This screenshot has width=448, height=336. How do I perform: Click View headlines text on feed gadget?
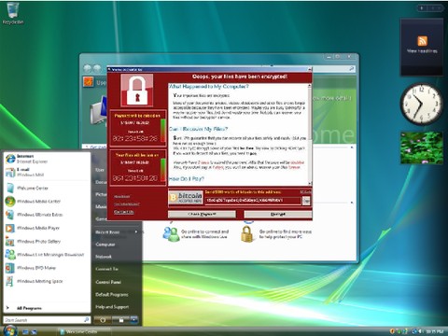[x=422, y=51]
